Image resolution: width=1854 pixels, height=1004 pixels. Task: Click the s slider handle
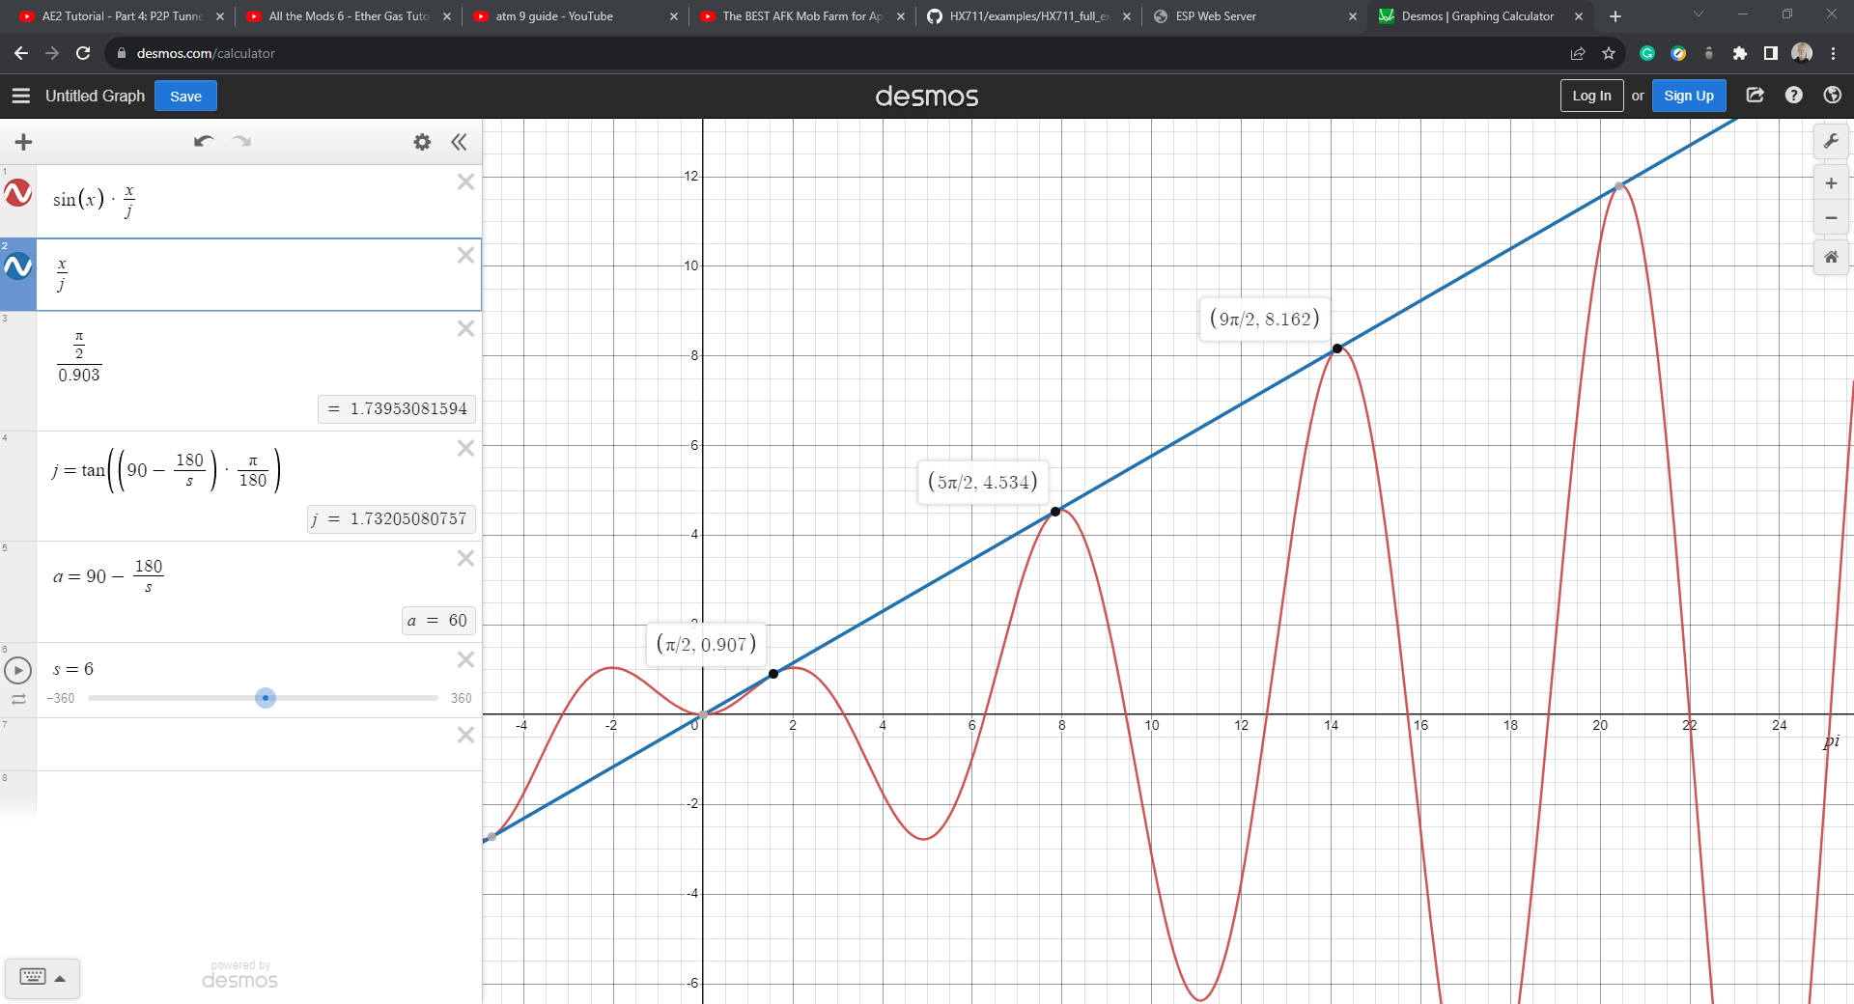tap(266, 698)
